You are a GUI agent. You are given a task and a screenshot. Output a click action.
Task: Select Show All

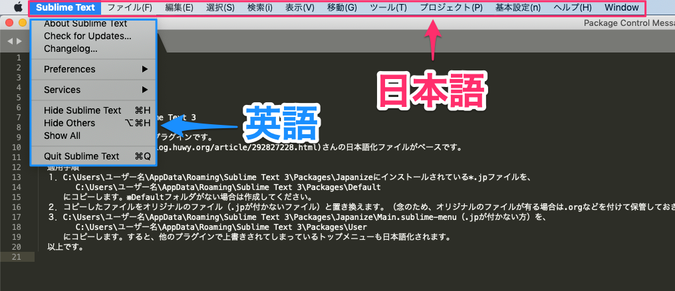(x=93, y=136)
